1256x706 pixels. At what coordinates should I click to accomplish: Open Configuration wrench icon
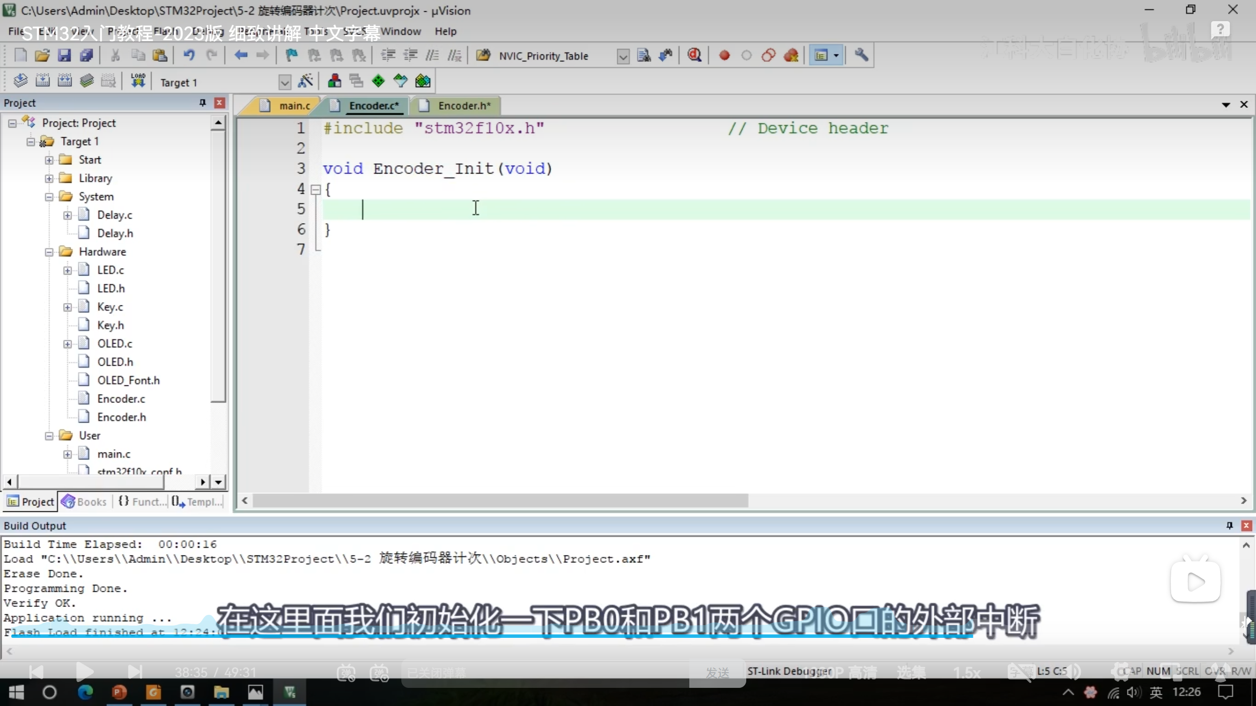click(x=862, y=55)
